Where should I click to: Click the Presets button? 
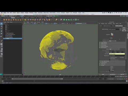tap(124, 29)
